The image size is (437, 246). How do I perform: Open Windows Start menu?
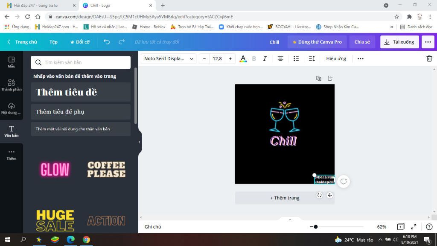(x=8, y=240)
